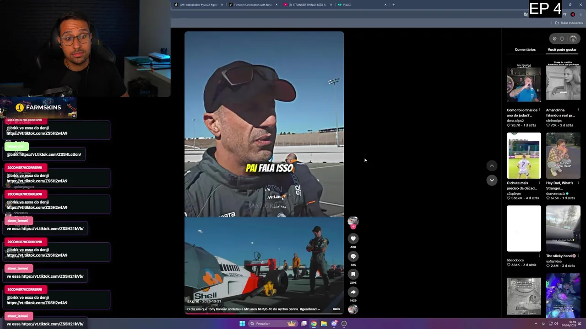Open the clinhoclips channel link

pos(554,121)
